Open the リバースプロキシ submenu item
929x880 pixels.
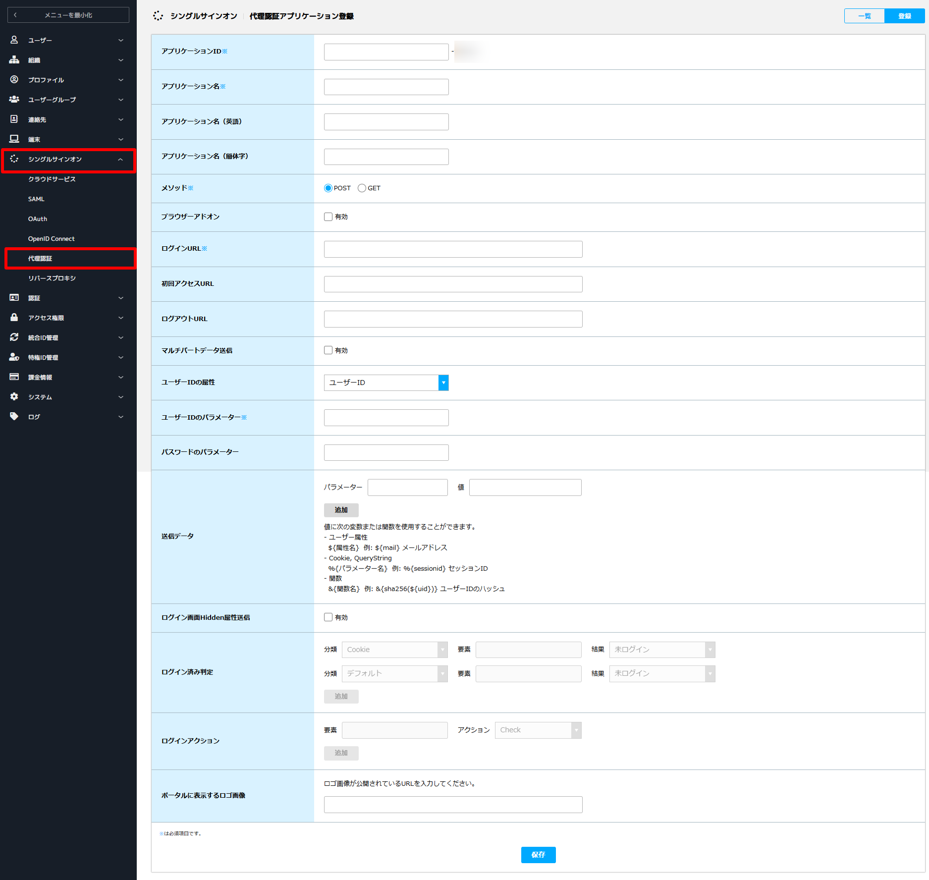pyautogui.click(x=52, y=278)
